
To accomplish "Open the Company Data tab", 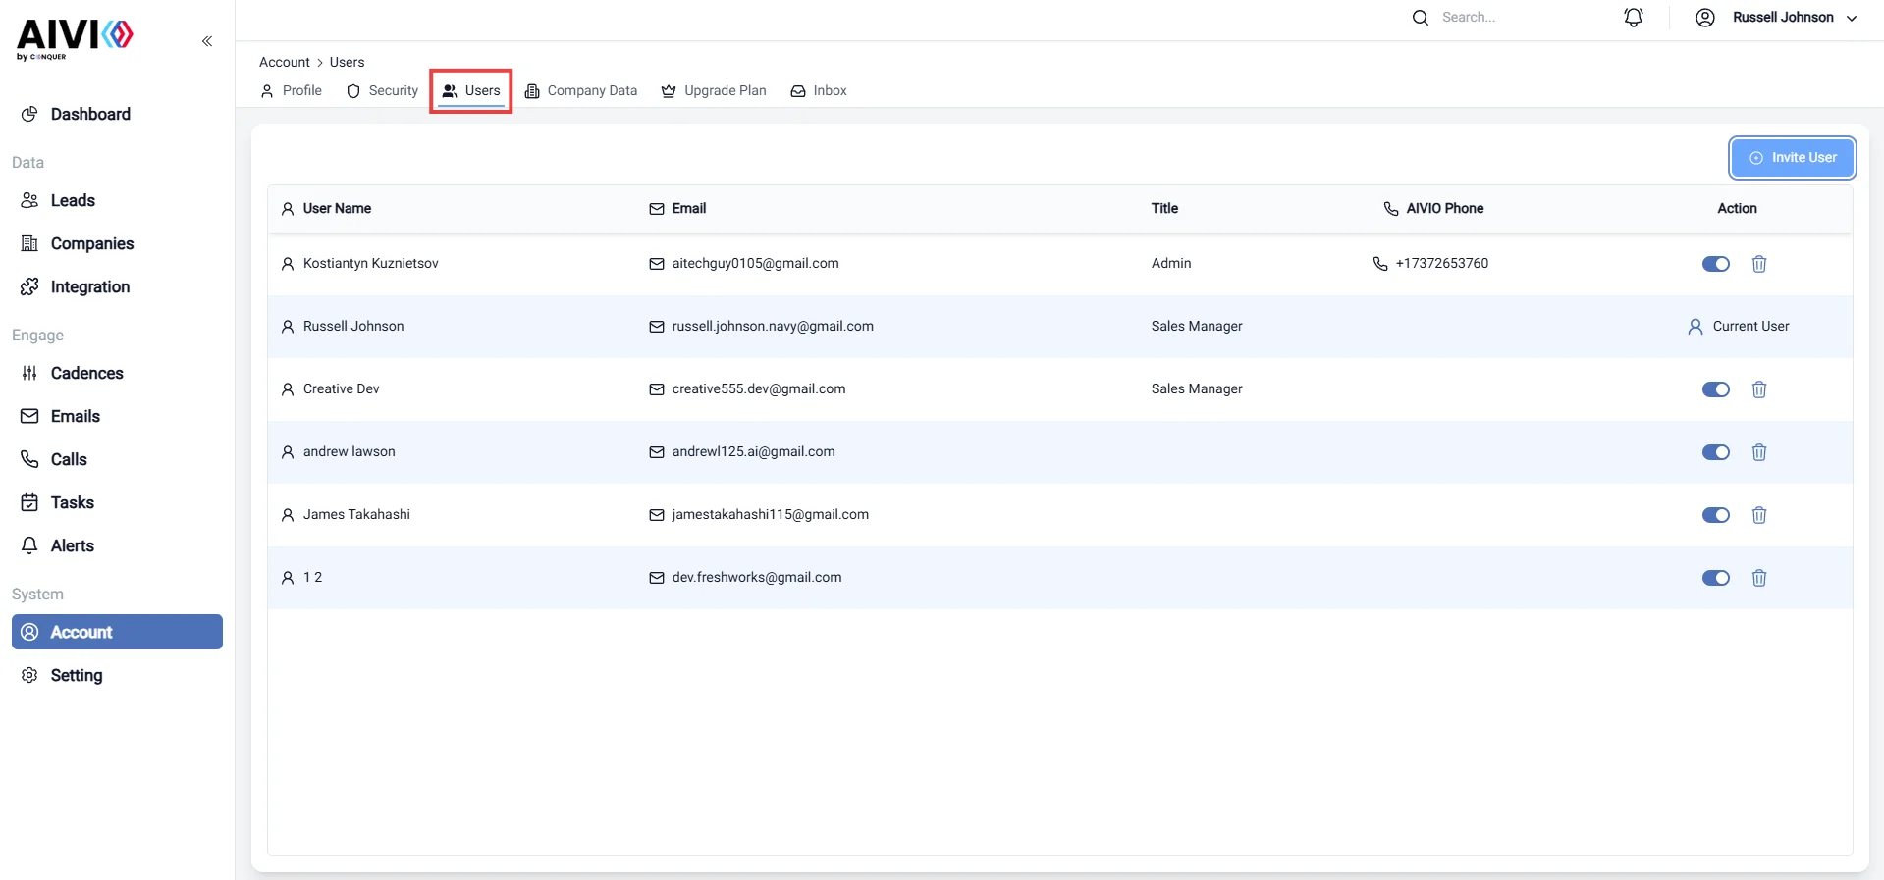I will [x=581, y=90].
